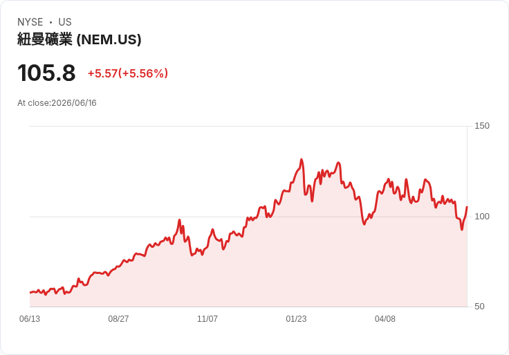Click the start of the price line

tap(30, 292)
